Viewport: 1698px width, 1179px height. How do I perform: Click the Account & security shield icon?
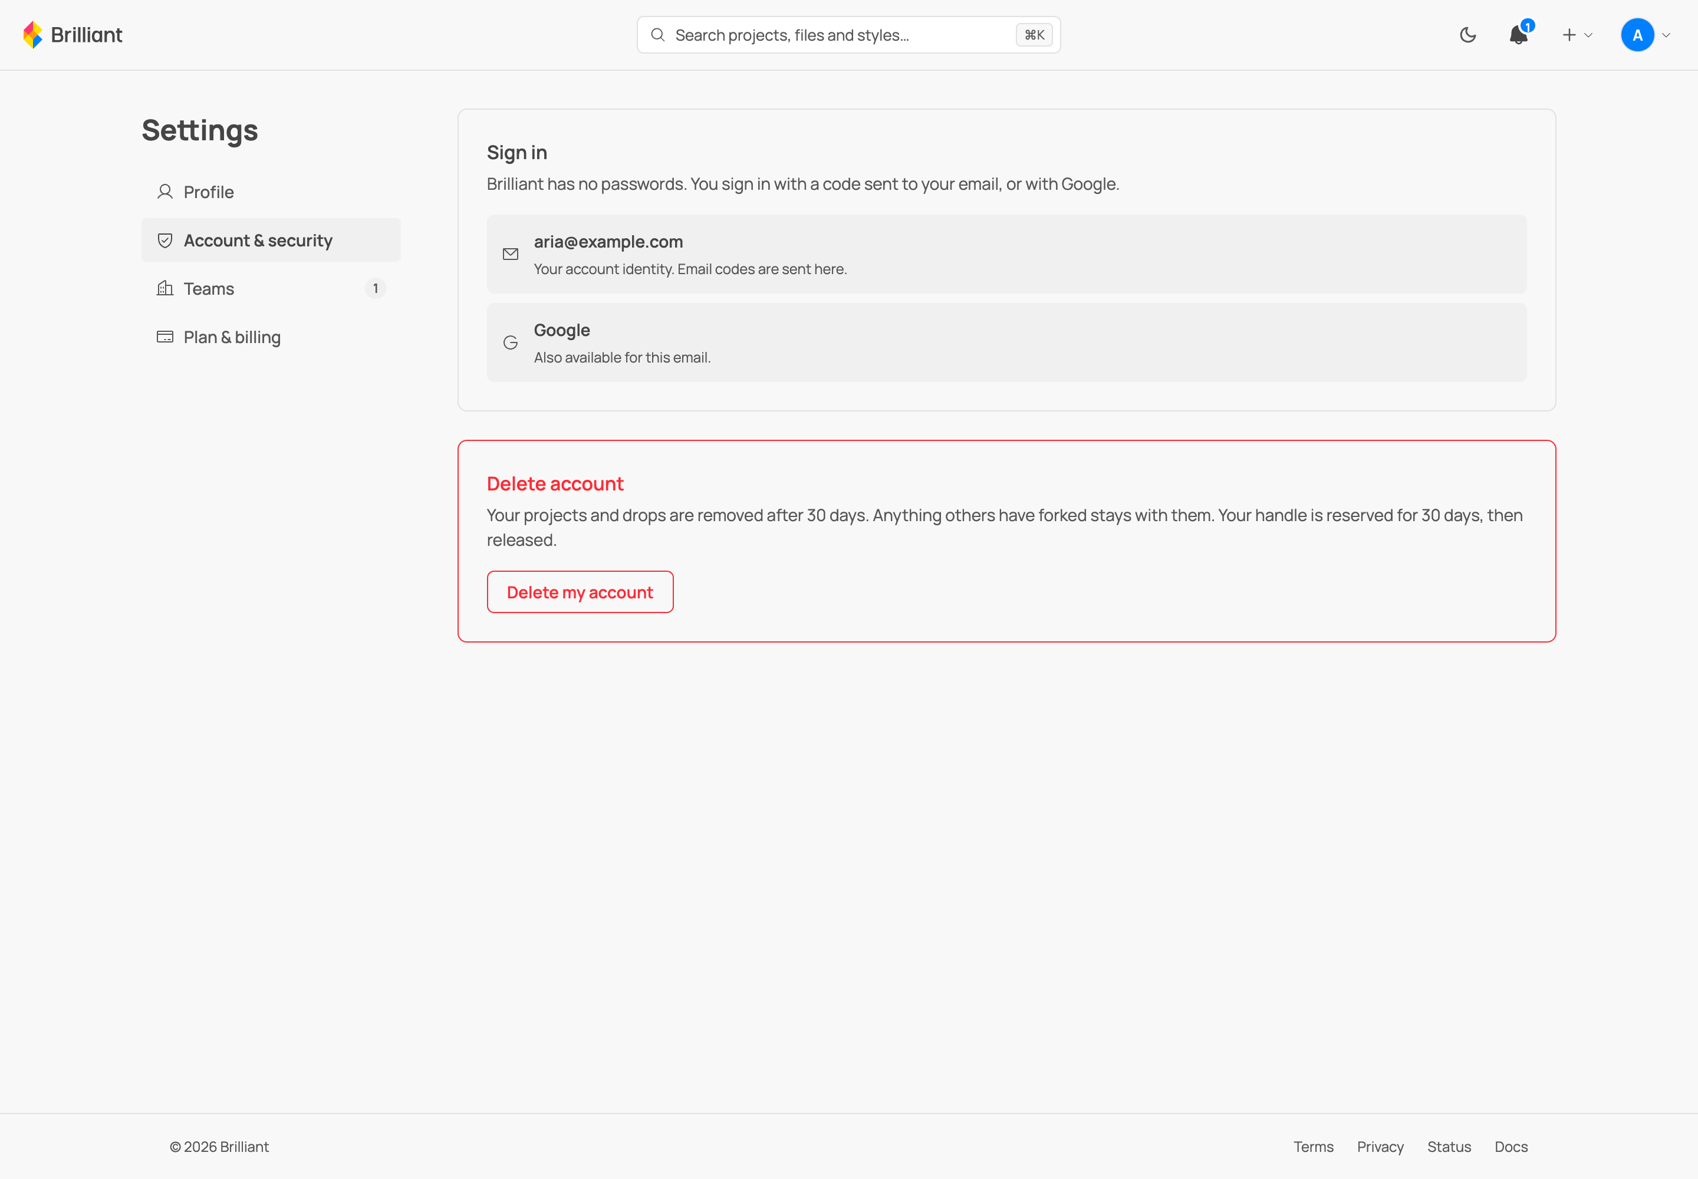coord(164,240)
